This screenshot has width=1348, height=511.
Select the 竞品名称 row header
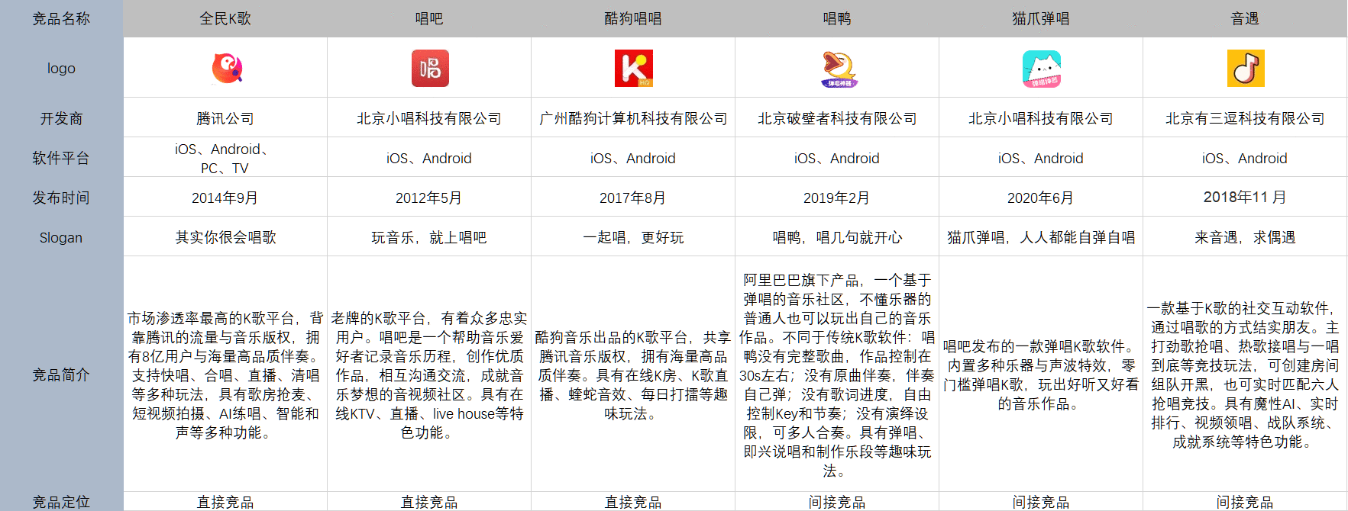[61, 18]
